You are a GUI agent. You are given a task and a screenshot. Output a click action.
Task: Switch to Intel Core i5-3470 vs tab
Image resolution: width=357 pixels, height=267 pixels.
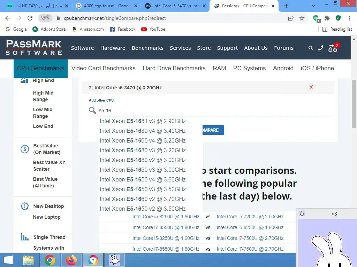tap(175, 6)
